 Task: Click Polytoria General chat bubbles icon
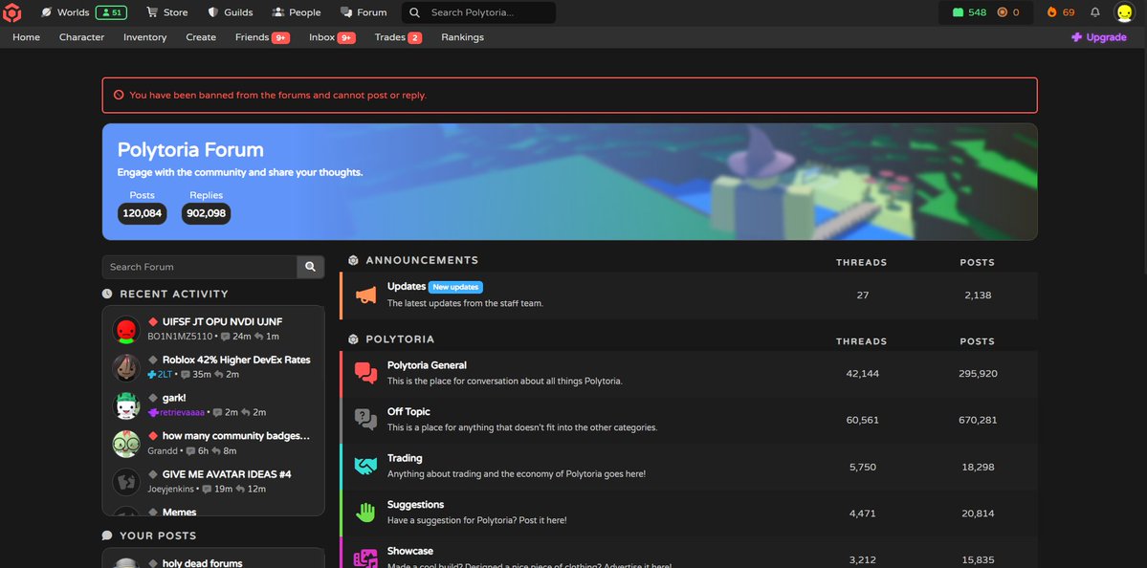coord(365,373)
